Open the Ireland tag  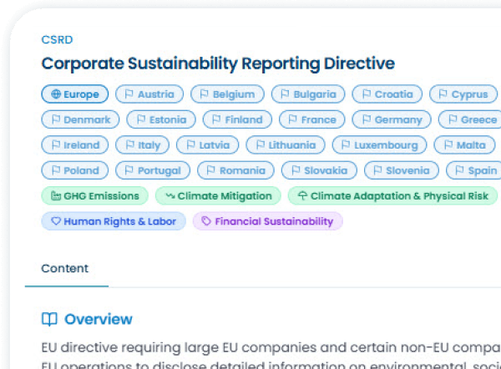coord(75,144)
